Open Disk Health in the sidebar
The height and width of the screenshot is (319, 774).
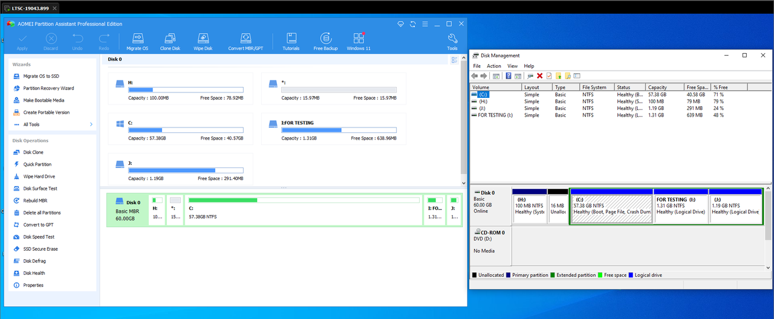coord(34,273)
